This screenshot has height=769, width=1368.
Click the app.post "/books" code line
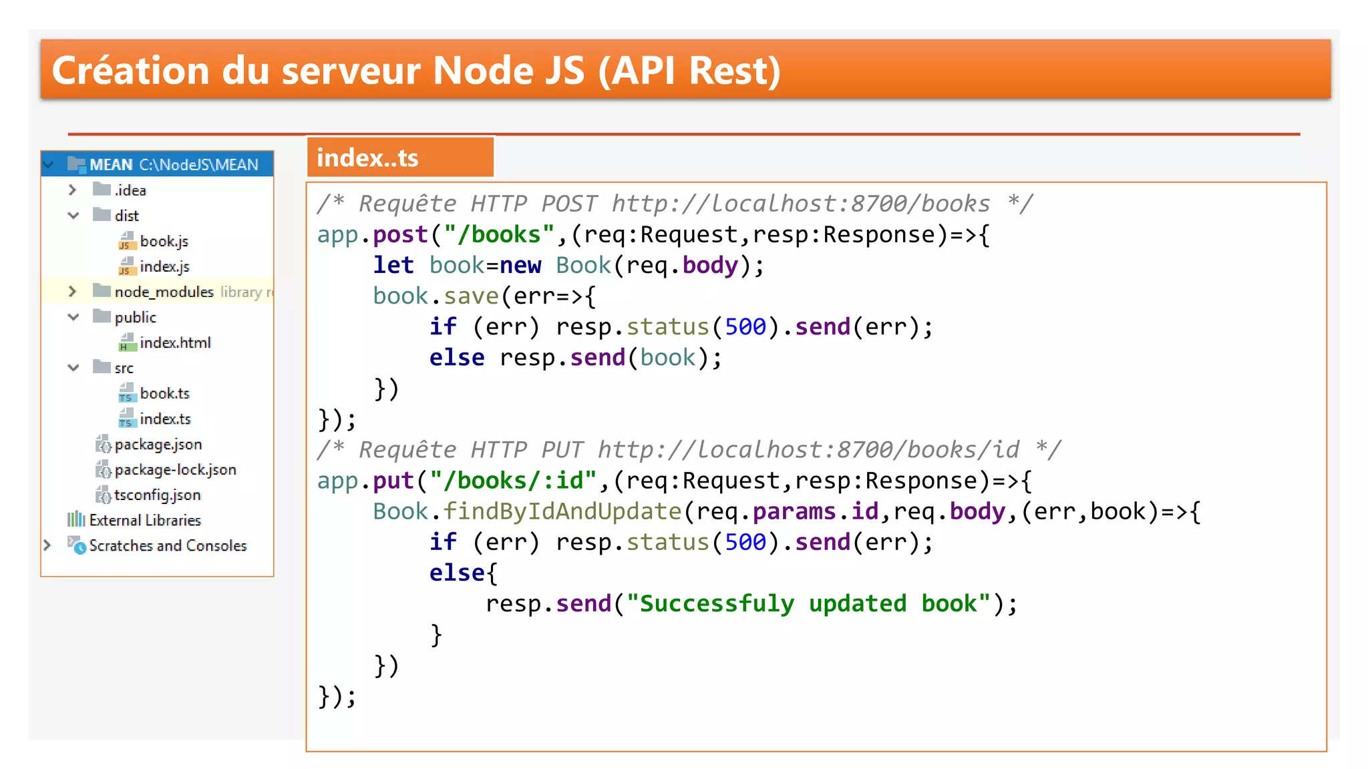(x=653, y=234)
